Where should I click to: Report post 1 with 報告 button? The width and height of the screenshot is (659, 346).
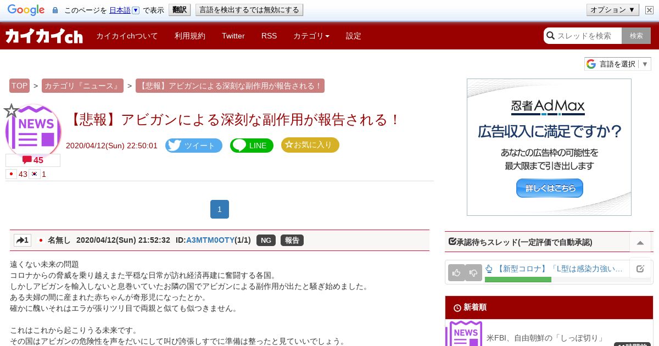292,240
